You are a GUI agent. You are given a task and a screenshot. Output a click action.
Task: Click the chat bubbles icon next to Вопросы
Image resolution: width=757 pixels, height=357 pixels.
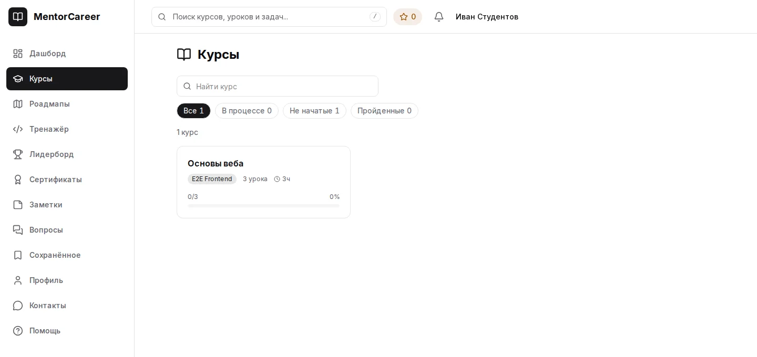[18, 230]
